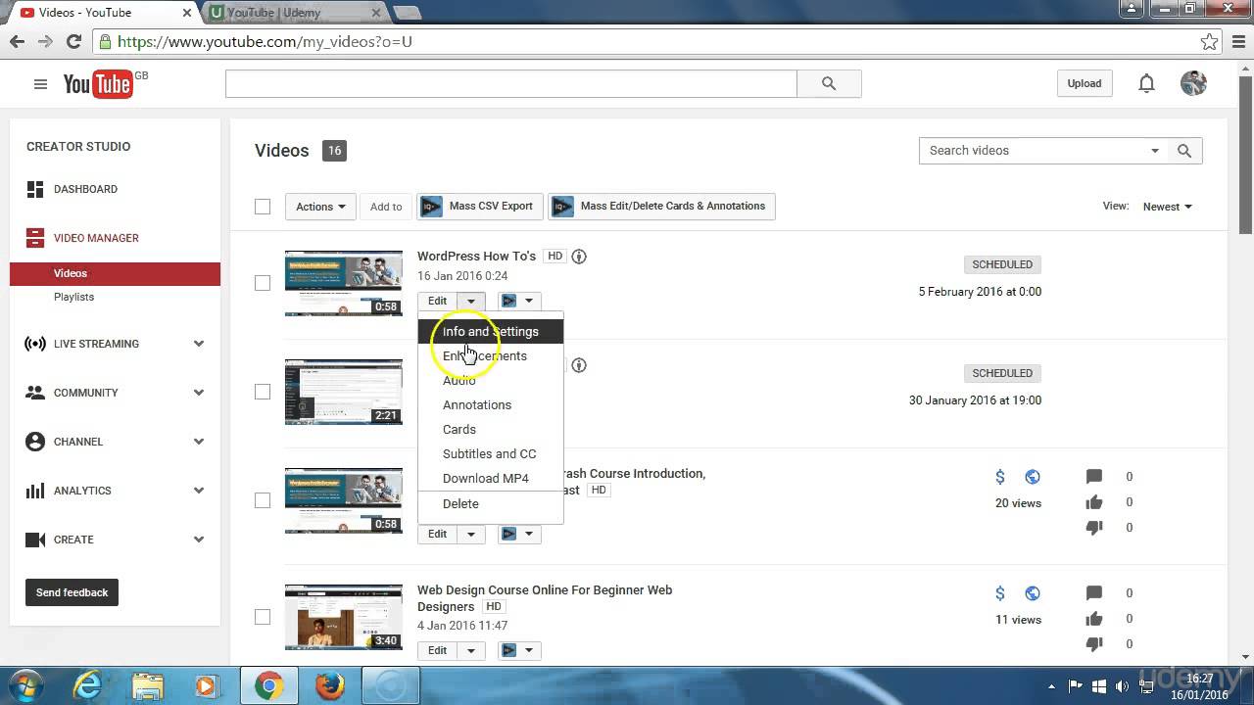The image size is (1254, 705).
Task: Expand the Community section
Action: point(199,393)
